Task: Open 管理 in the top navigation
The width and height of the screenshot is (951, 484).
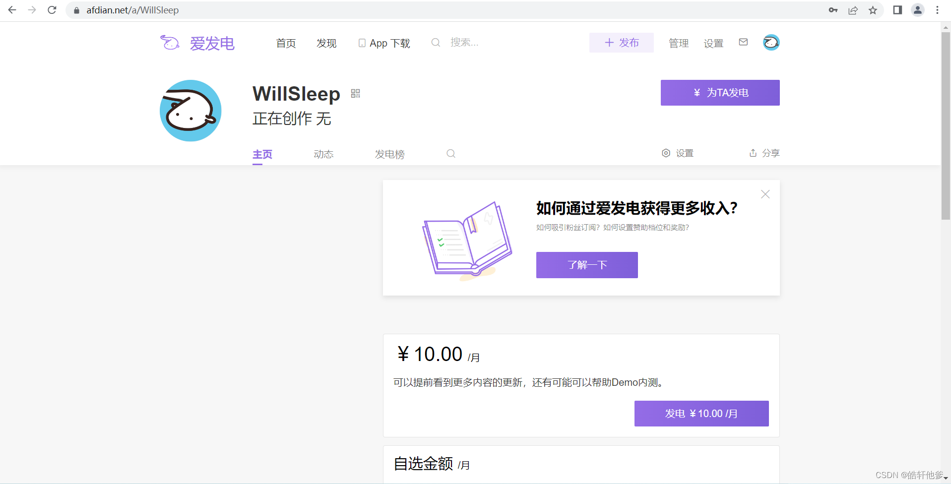Action: coord(679,43)
